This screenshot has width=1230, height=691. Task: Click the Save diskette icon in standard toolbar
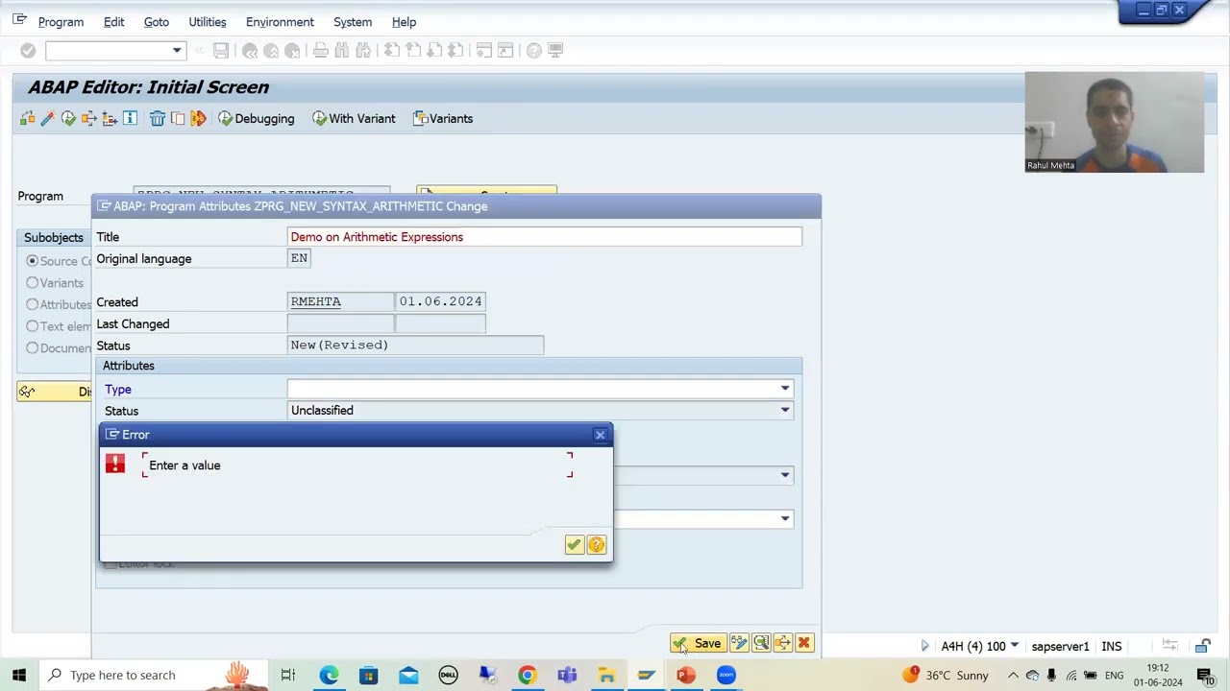pos(221,51)
